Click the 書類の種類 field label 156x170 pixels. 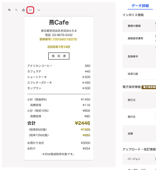(x=134, y=26)
